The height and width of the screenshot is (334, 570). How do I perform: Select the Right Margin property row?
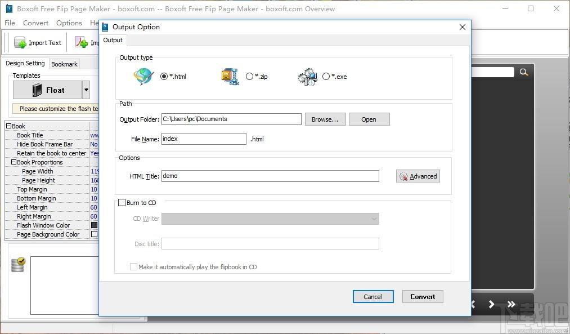[x=52, y=216]
